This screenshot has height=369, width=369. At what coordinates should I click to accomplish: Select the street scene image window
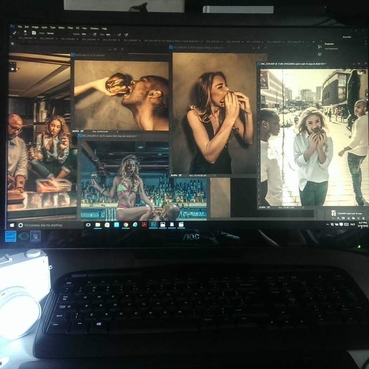tap(314, 137)
